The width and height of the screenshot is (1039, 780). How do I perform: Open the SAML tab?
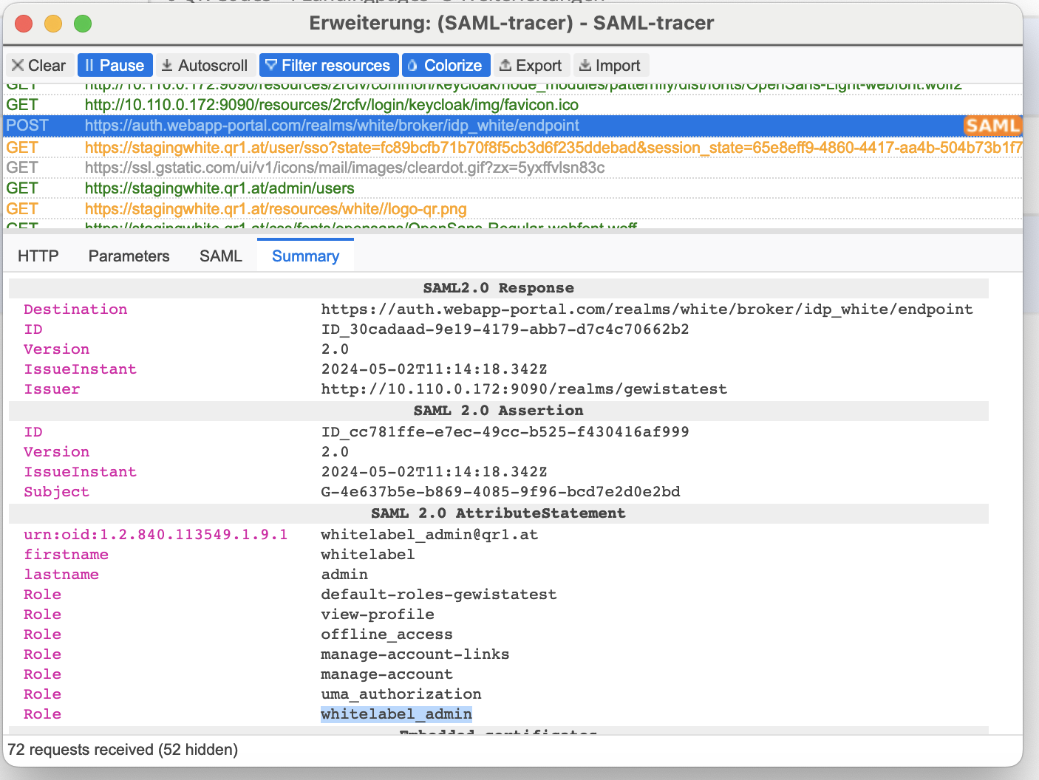pyautogui.click(x=220, y=256)
